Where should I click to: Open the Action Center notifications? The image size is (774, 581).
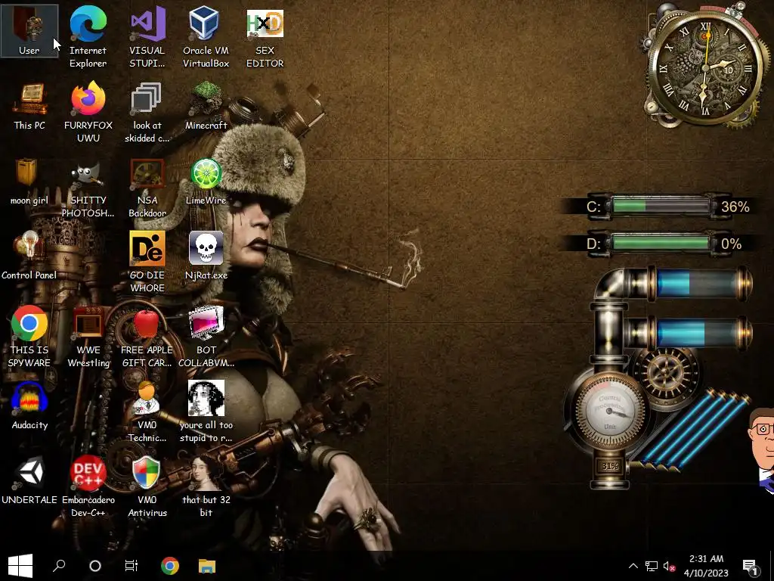pos(751,566)
